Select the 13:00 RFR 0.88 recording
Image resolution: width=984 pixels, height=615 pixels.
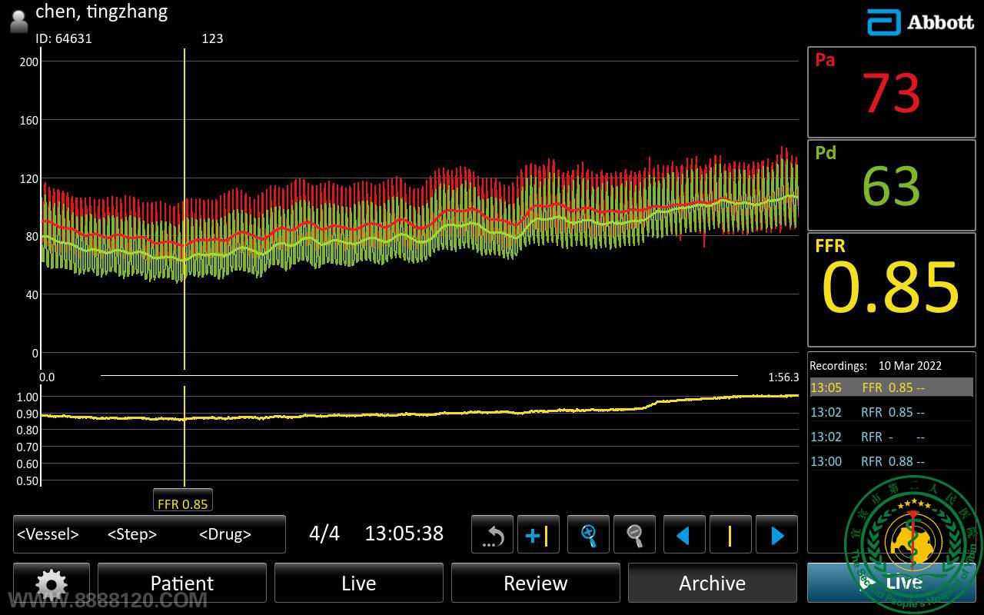890,461
